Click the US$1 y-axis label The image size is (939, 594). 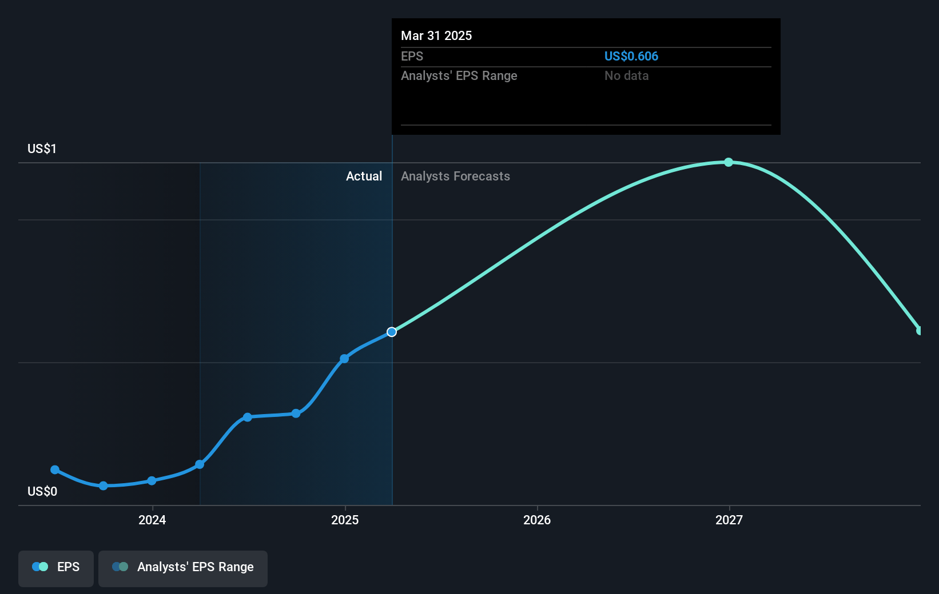point(42,149)
